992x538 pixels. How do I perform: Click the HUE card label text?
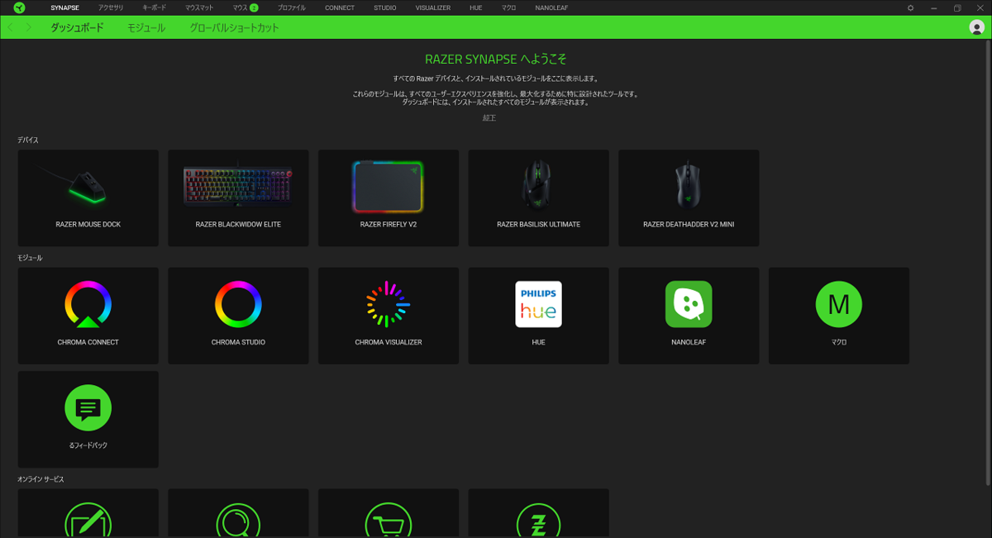(539, 342)
